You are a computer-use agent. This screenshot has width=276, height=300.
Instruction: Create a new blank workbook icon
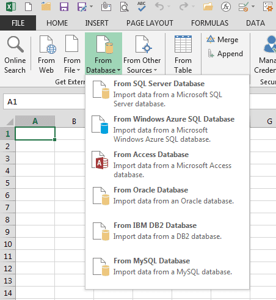28,7
